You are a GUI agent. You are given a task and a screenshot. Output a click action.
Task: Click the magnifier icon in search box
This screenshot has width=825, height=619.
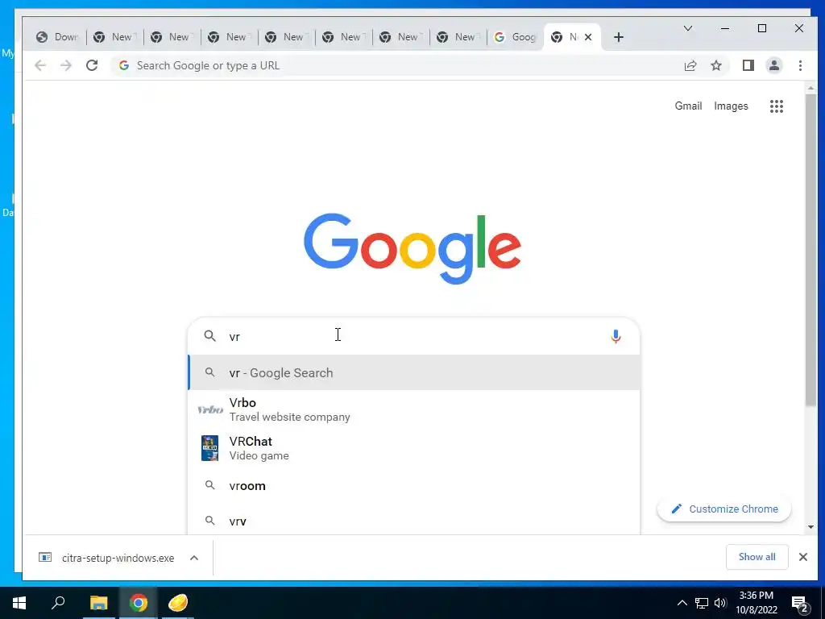[x=210, y=336]
